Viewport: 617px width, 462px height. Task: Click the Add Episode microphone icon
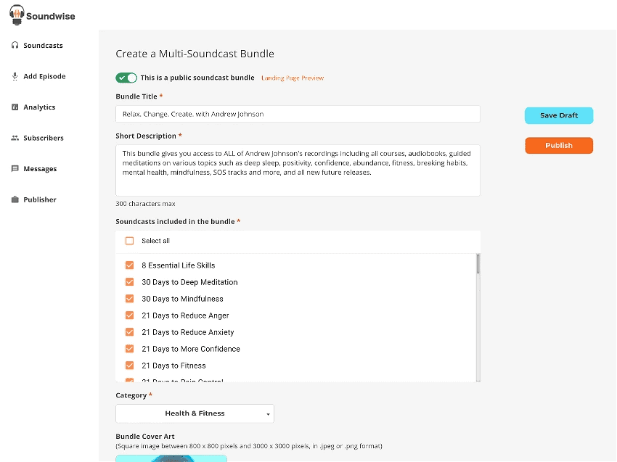[15, 76]
